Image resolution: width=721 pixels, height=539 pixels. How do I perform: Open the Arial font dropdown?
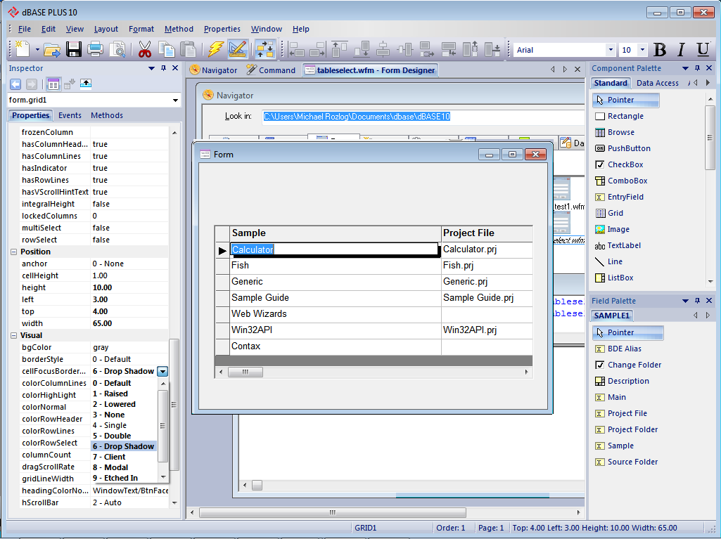611,50
